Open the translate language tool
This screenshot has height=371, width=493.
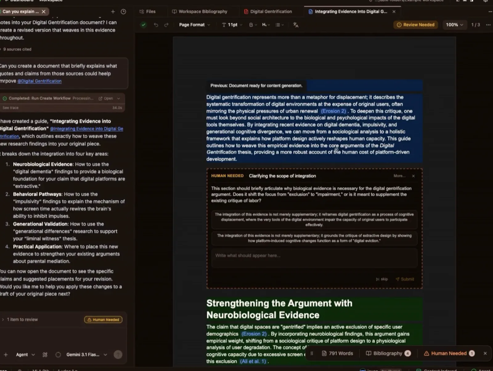[x=296, y=25]
